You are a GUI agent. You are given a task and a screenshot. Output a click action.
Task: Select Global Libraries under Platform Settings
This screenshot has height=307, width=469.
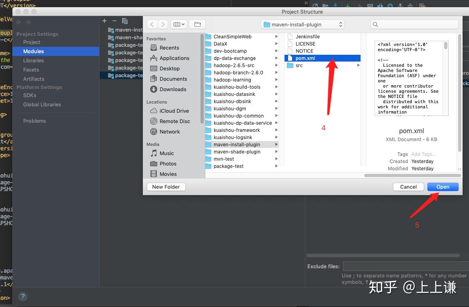[42, 104]
